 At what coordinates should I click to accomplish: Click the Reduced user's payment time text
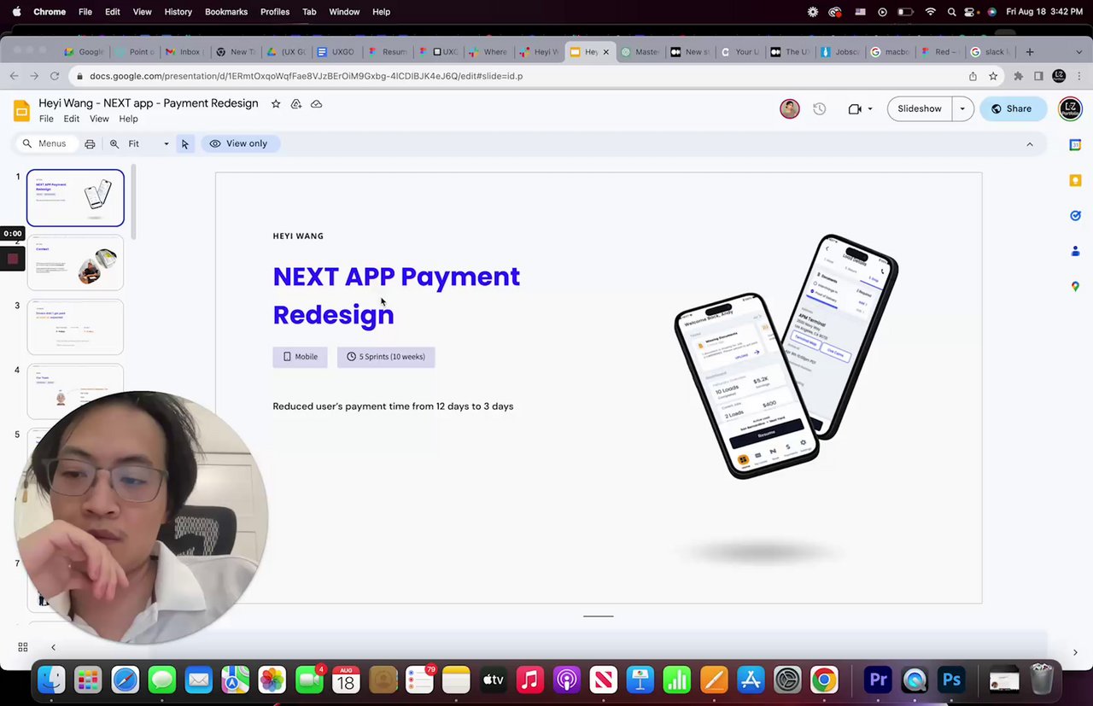pyautogui.click(x=393, y=406)
